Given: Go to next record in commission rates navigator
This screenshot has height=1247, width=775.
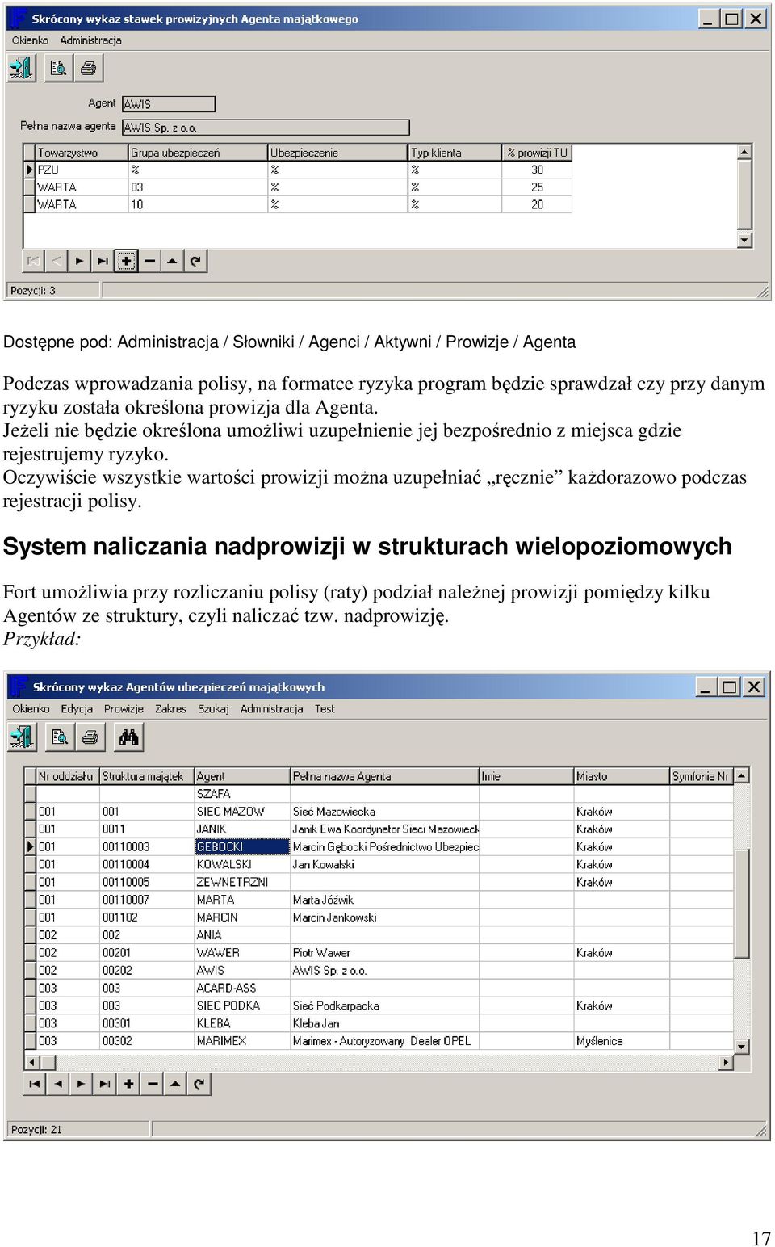Looking at the screenshot, I should click(79, 261).
